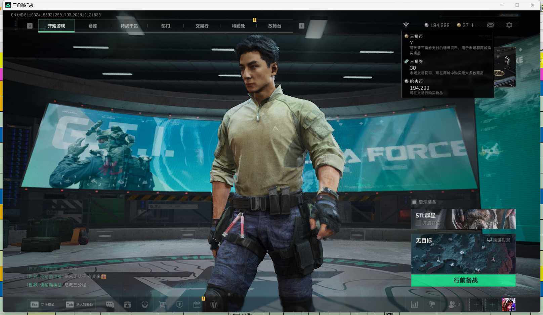Open the calendar events icon
Viewport: 543px width, 315px height.
click(x=197, y=304)
